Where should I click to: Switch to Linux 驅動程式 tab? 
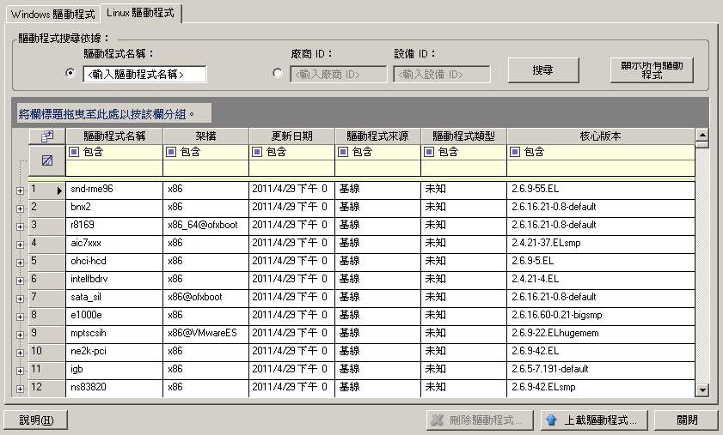(x=142, y=14)
